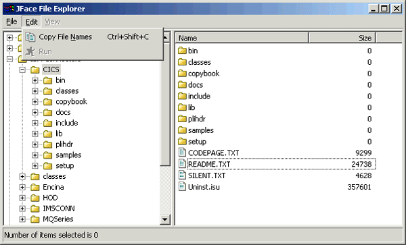Screen dimensions: 406x245
Task: Select copybook label in the tree
Action: (71, 102)
